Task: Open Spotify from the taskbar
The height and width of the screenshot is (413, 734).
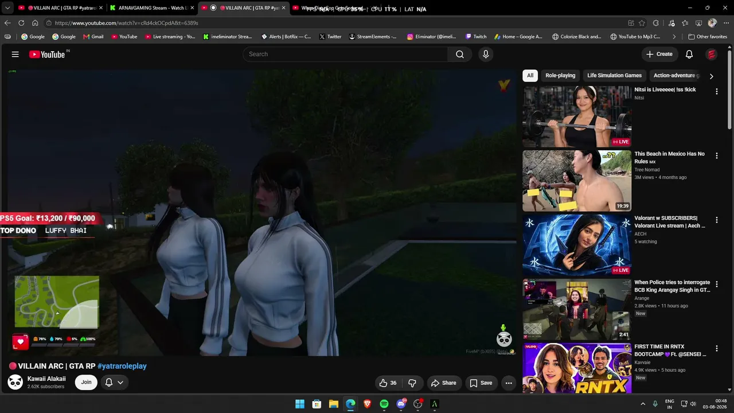Action: coord(384,404)
